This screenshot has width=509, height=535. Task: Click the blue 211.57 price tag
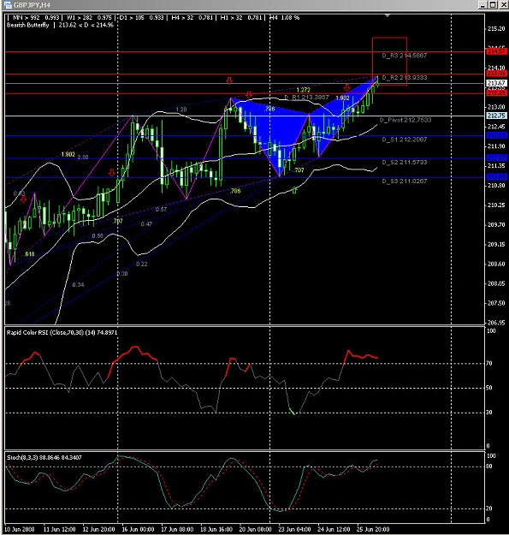(x=496, y=158)
